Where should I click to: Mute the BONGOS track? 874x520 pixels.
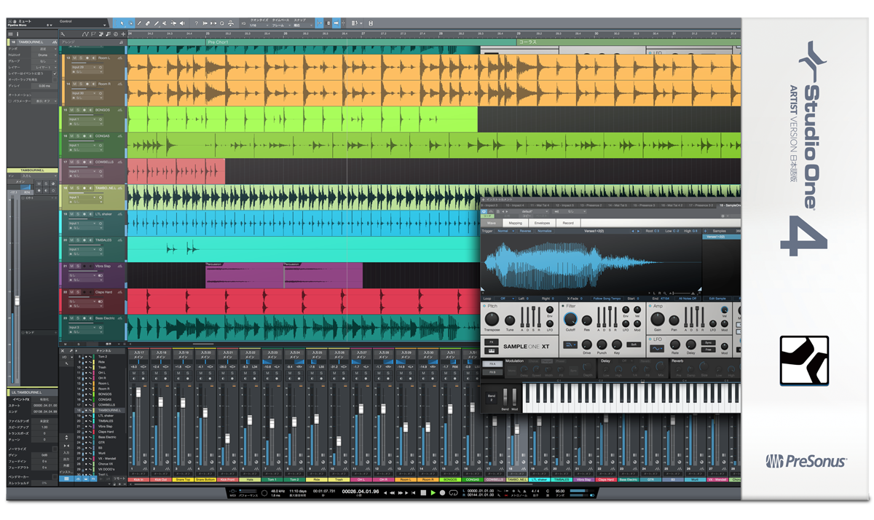(x=71, y=110)
